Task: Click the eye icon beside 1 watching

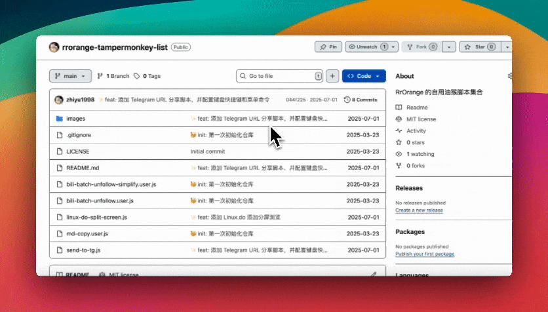Action: (399, 154)
